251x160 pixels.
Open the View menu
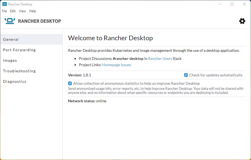[x=22, y=11]
